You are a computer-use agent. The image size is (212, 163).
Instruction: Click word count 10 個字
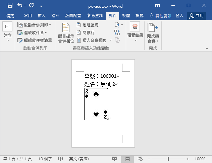(45, 159)
